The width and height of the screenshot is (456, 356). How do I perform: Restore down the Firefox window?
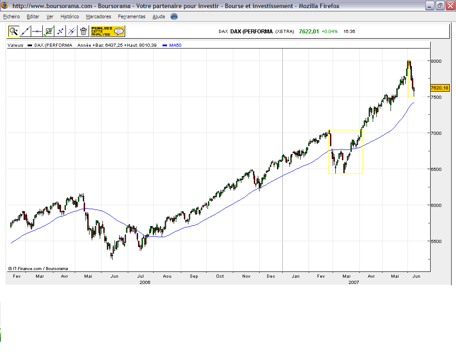pyautogui.click(x=440, y=5)
